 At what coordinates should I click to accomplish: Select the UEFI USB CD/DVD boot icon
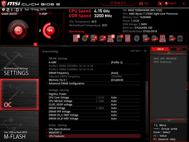point(102,38)
